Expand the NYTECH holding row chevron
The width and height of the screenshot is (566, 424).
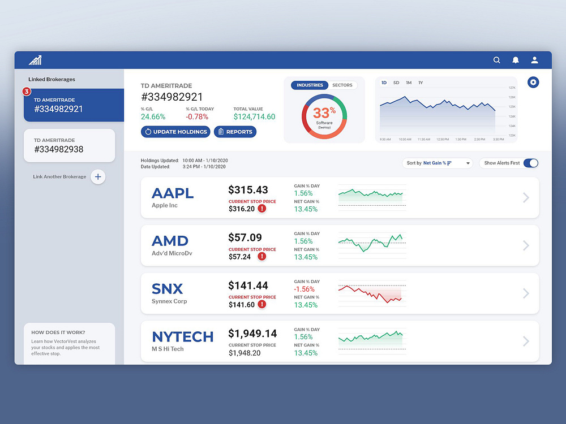coord(525,341)
